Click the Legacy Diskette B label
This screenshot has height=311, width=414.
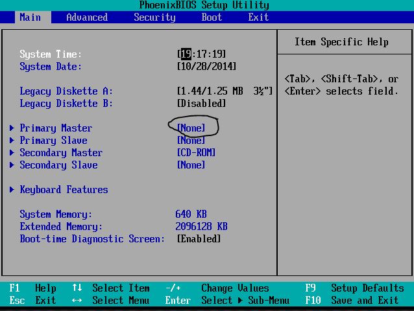pos(66,103)
